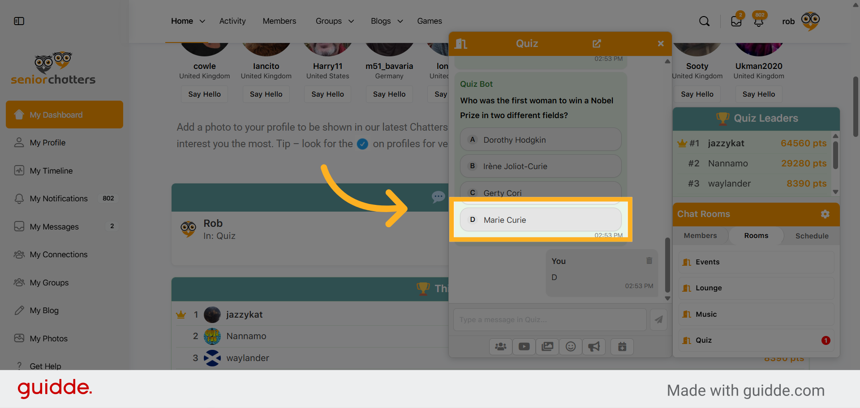Switch to Rooms tab in Chat Rooms
860x408 pixels.
(x=756, y=236)
